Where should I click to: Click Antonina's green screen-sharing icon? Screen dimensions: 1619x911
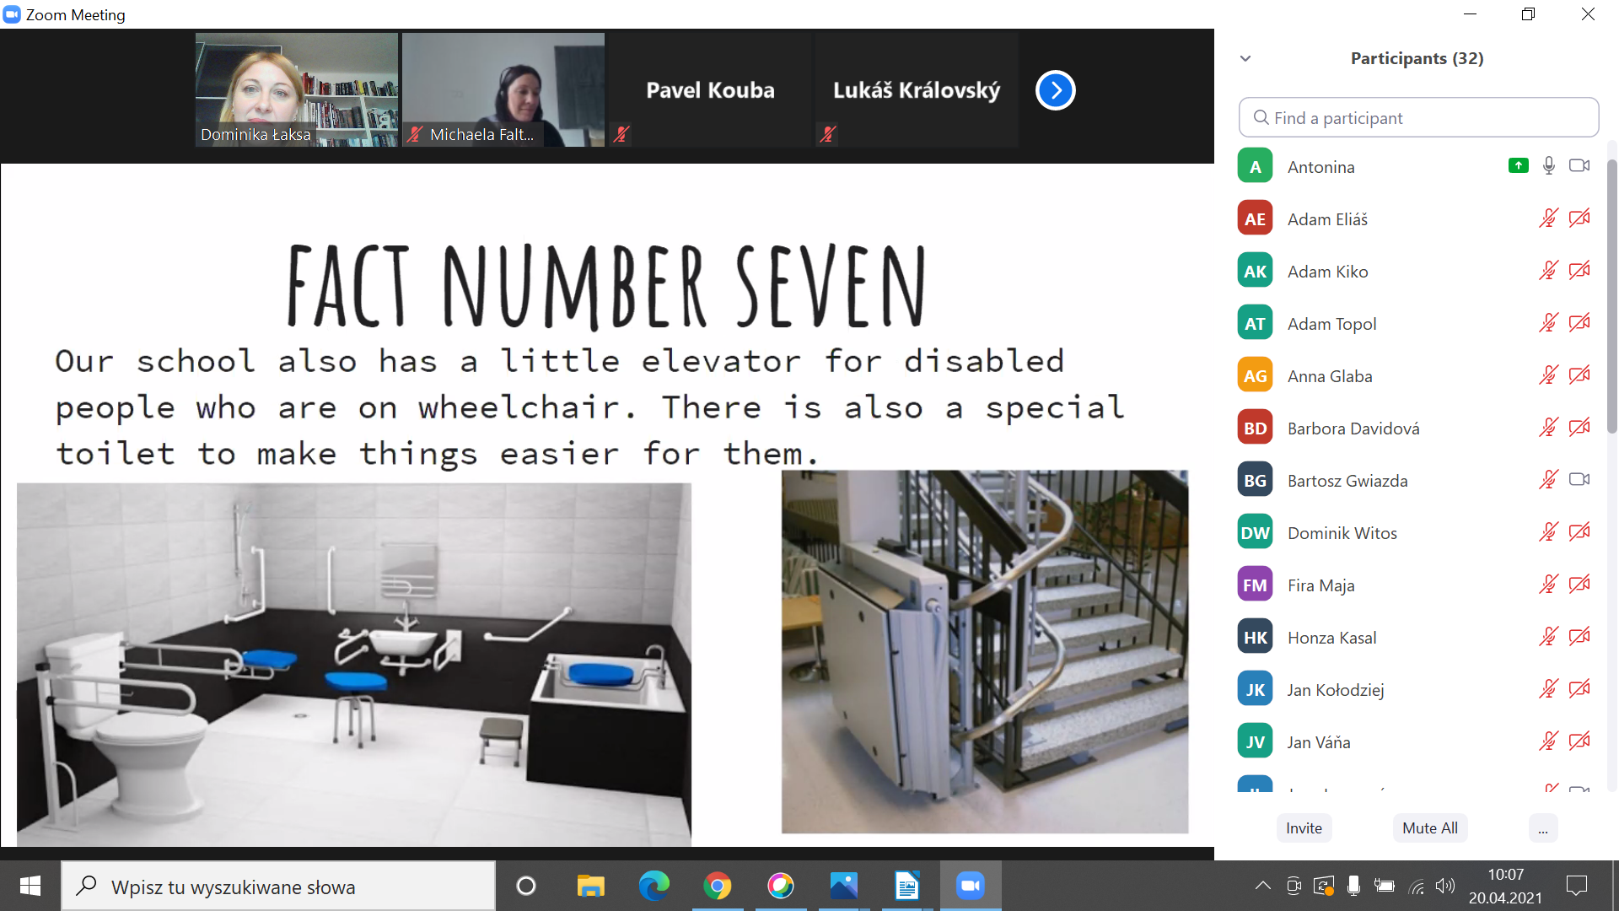tap(1518, 166)
